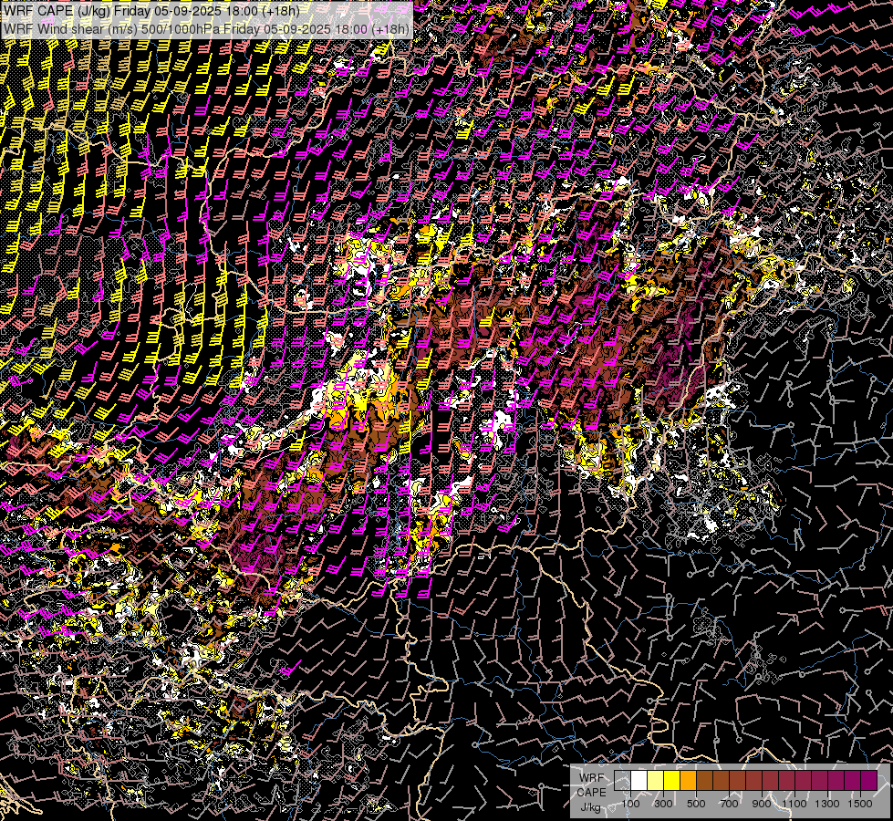893x821 pixels.
Task: Click the legend value 1500
Action: tap(860, 804)
